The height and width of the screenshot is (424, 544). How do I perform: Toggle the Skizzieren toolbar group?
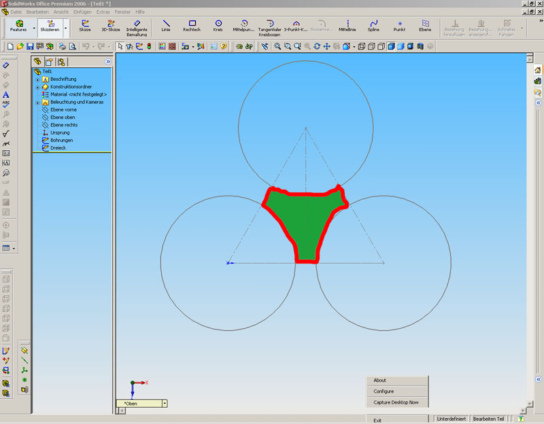[50, 26]
